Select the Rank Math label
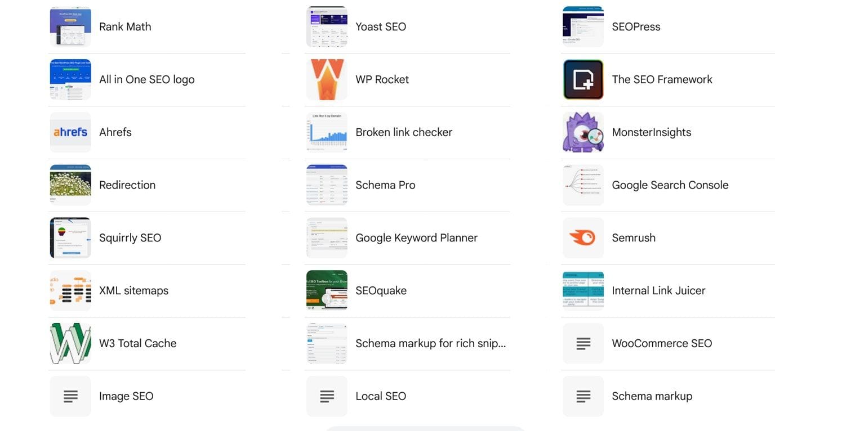The height and width of the screenshot is (431, 842). click(125, 26)
